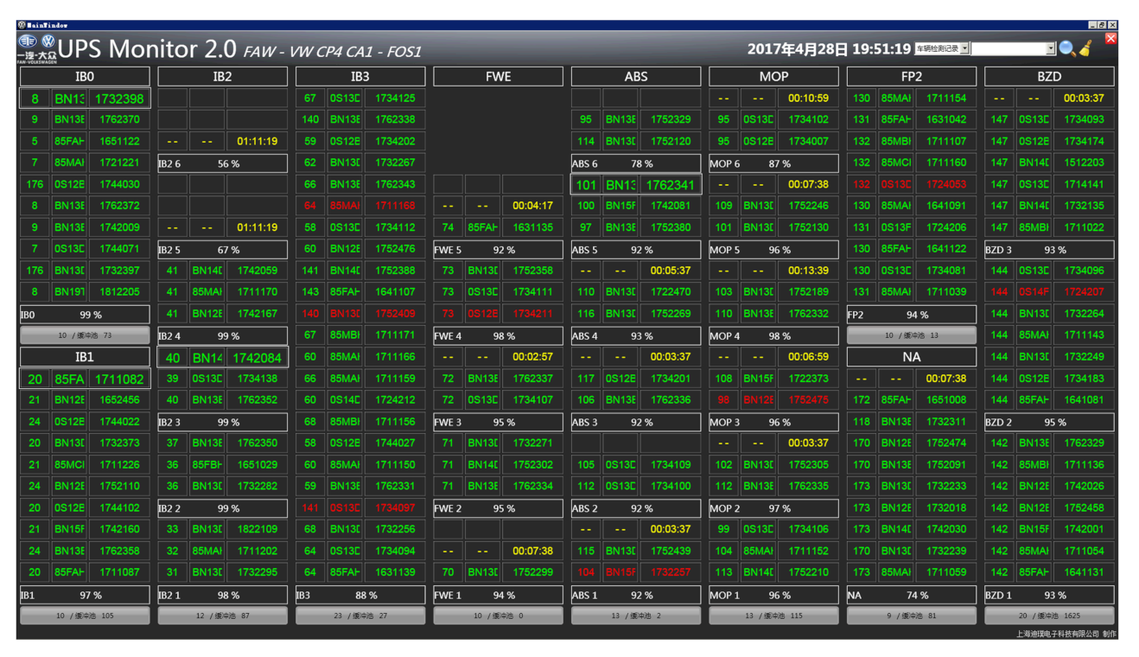Select the BZD column header
The height and width of the screenshot is (657, 1139).
click(1049, 77)
